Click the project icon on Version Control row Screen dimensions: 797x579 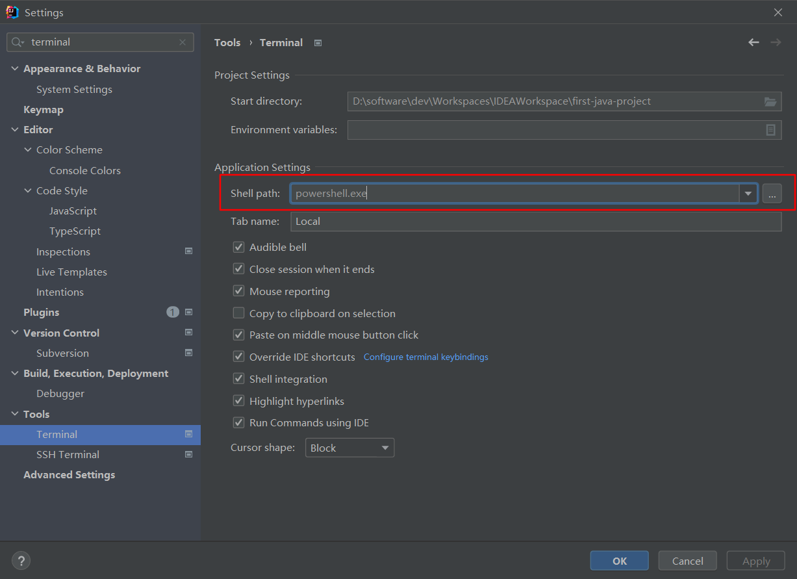188,332
